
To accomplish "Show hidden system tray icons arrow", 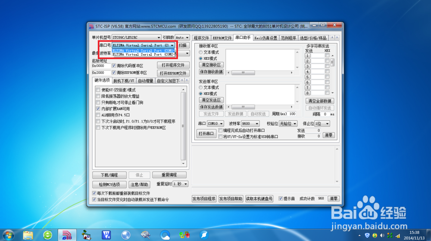I will (x=359, y=235).
